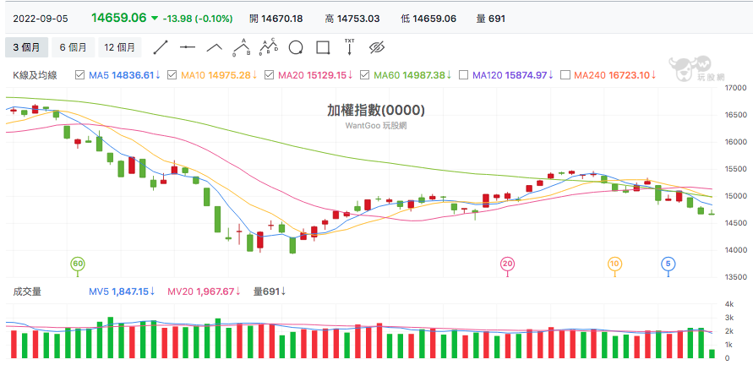Click the green 60 moving-average marker
Image resolution: width=753 pixels, height=365 pixels.
[x=77, y=264]
